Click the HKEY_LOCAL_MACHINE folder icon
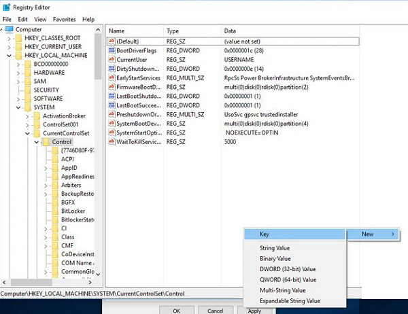The height and width of the screenshot is (314, 408). tap(19, 55)
